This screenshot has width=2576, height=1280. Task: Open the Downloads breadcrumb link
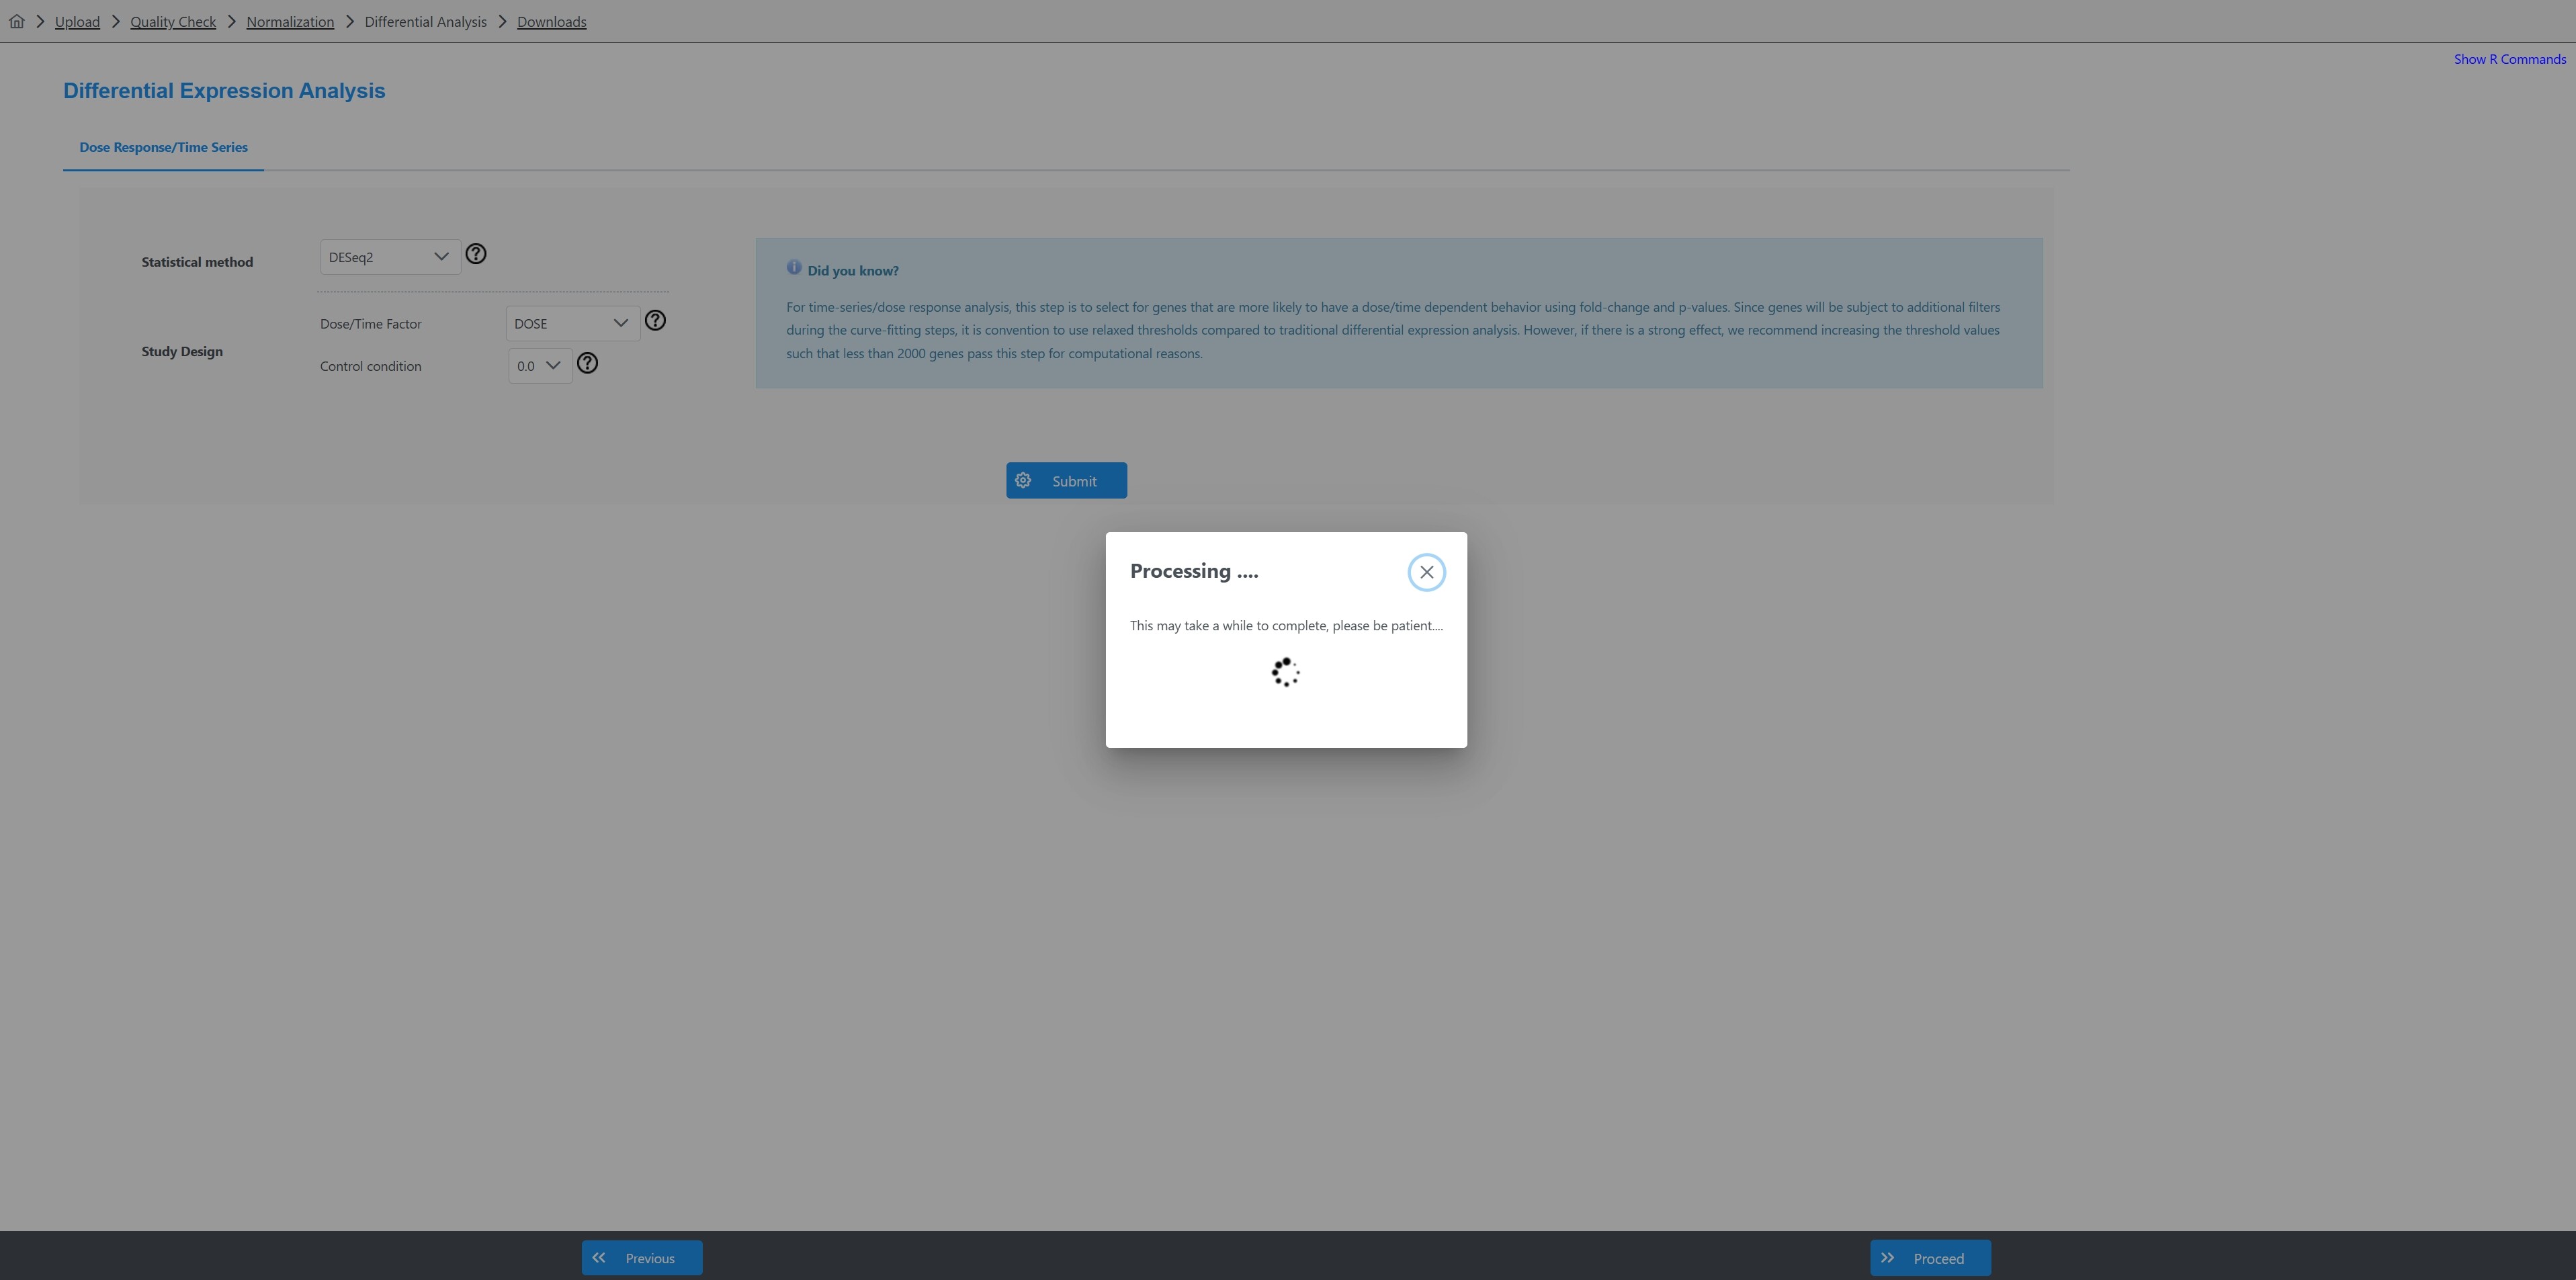551,22
